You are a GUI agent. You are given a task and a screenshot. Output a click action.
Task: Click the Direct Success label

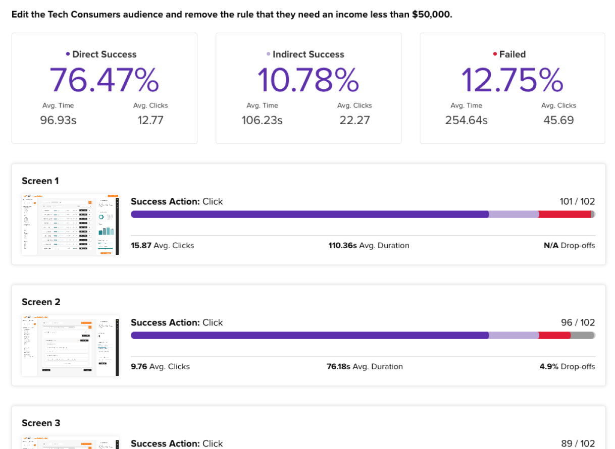pos(104,54)
